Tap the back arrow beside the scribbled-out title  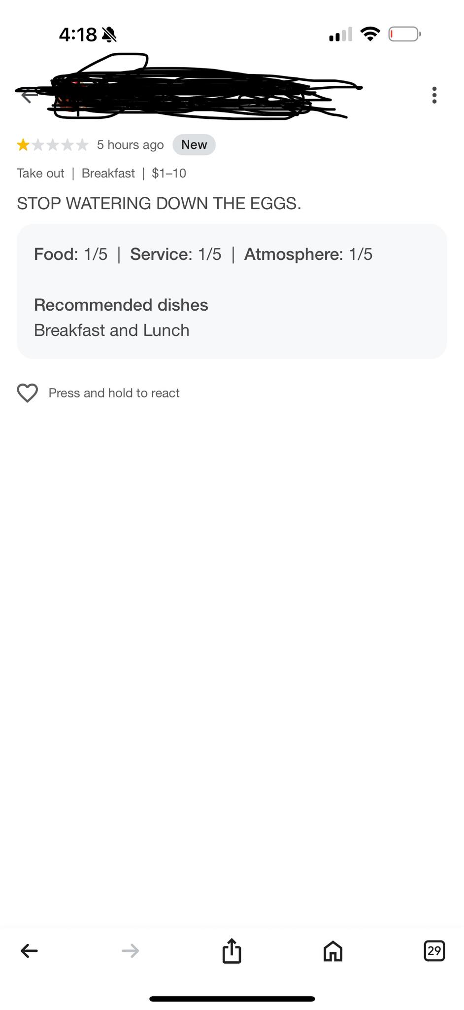click(x=29, y=96)
